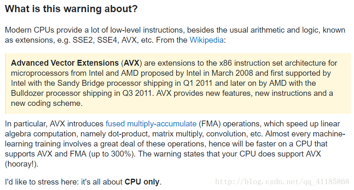
Task: Click 'new coding scheme.' in the quote
Action: 47,103
